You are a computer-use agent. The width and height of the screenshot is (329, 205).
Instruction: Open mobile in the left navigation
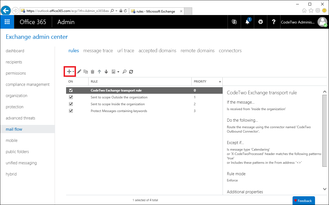coord(12,140)
